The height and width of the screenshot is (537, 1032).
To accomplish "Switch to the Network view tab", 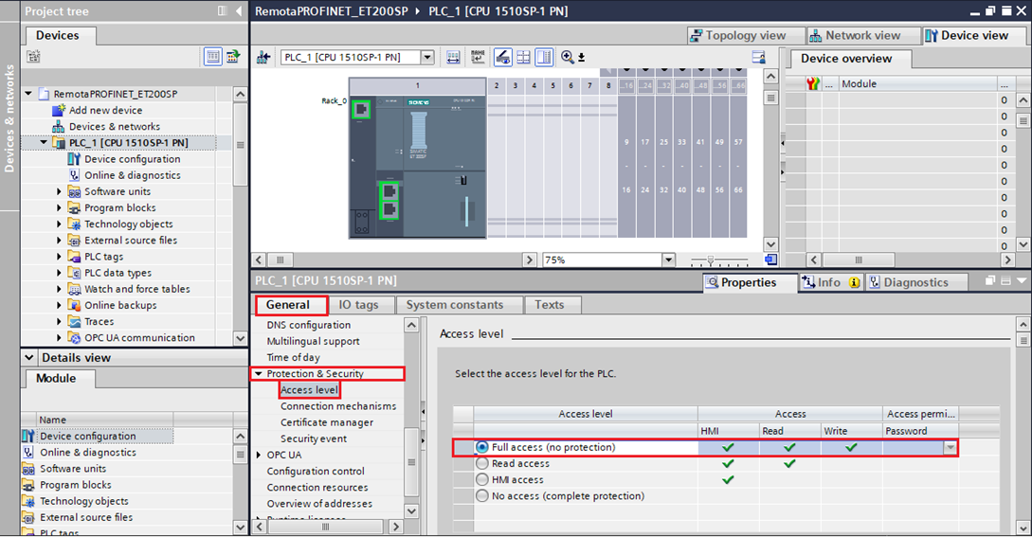I will pyautogui.click(x=855, y=35).
